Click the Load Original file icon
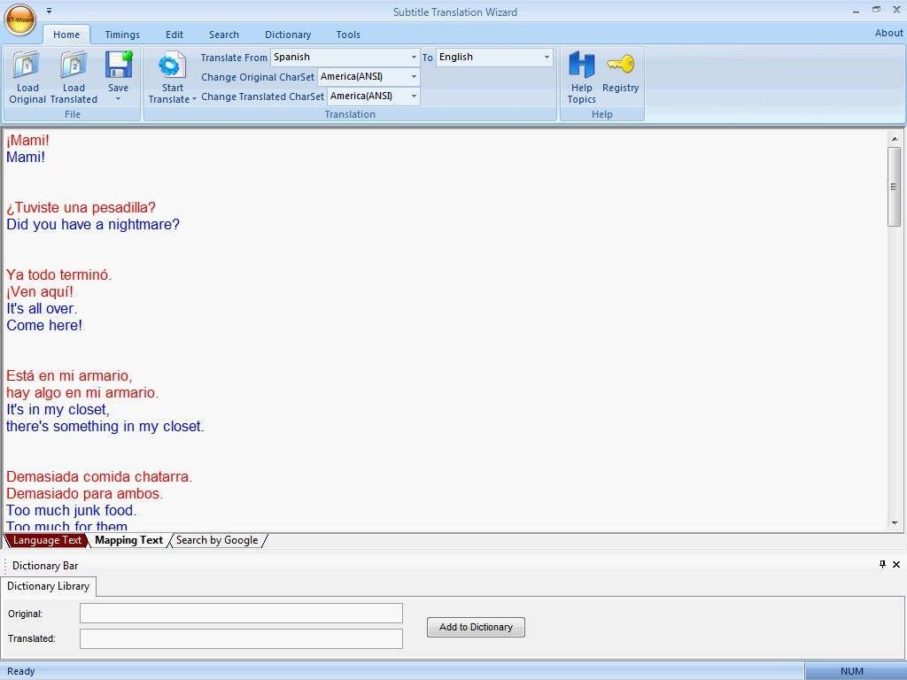The height and width of the screenshot is (680, 907). pos(27,65)
